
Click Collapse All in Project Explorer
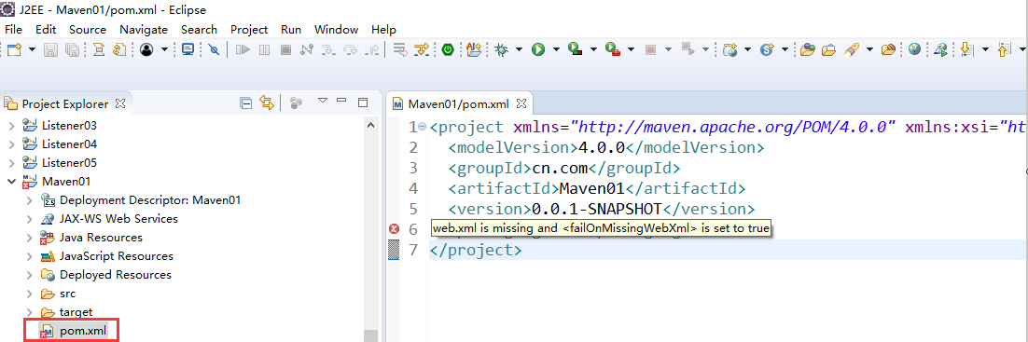246,103
